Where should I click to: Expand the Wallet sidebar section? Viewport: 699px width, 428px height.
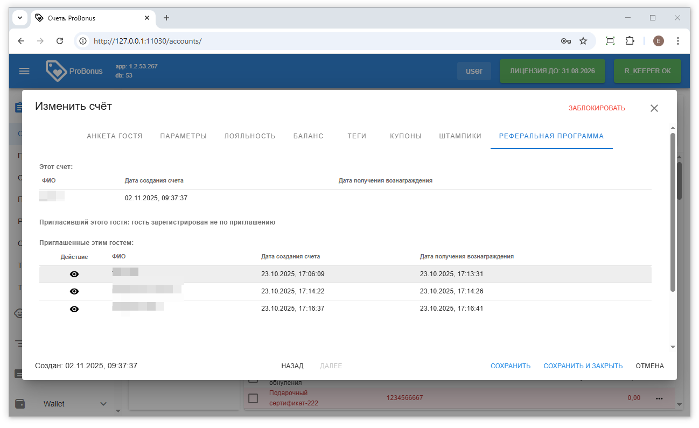pos(103,404)
